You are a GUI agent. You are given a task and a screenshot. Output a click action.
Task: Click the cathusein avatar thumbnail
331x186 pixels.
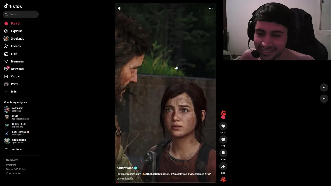click(7, 110)
